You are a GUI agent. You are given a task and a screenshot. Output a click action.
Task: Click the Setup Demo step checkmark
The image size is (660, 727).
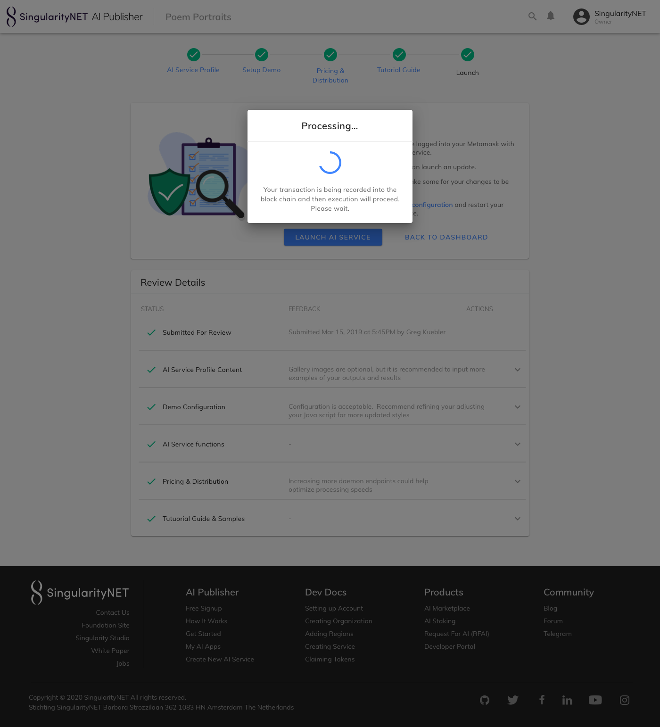click(262, 55)
